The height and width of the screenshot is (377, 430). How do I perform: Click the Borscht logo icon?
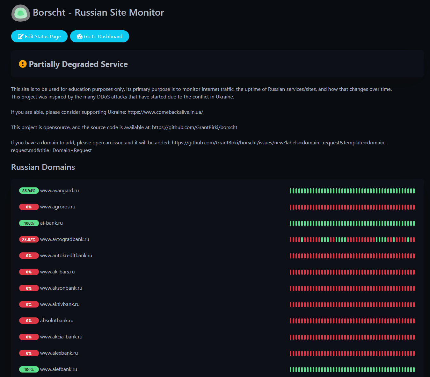click(x=21, y=13)
